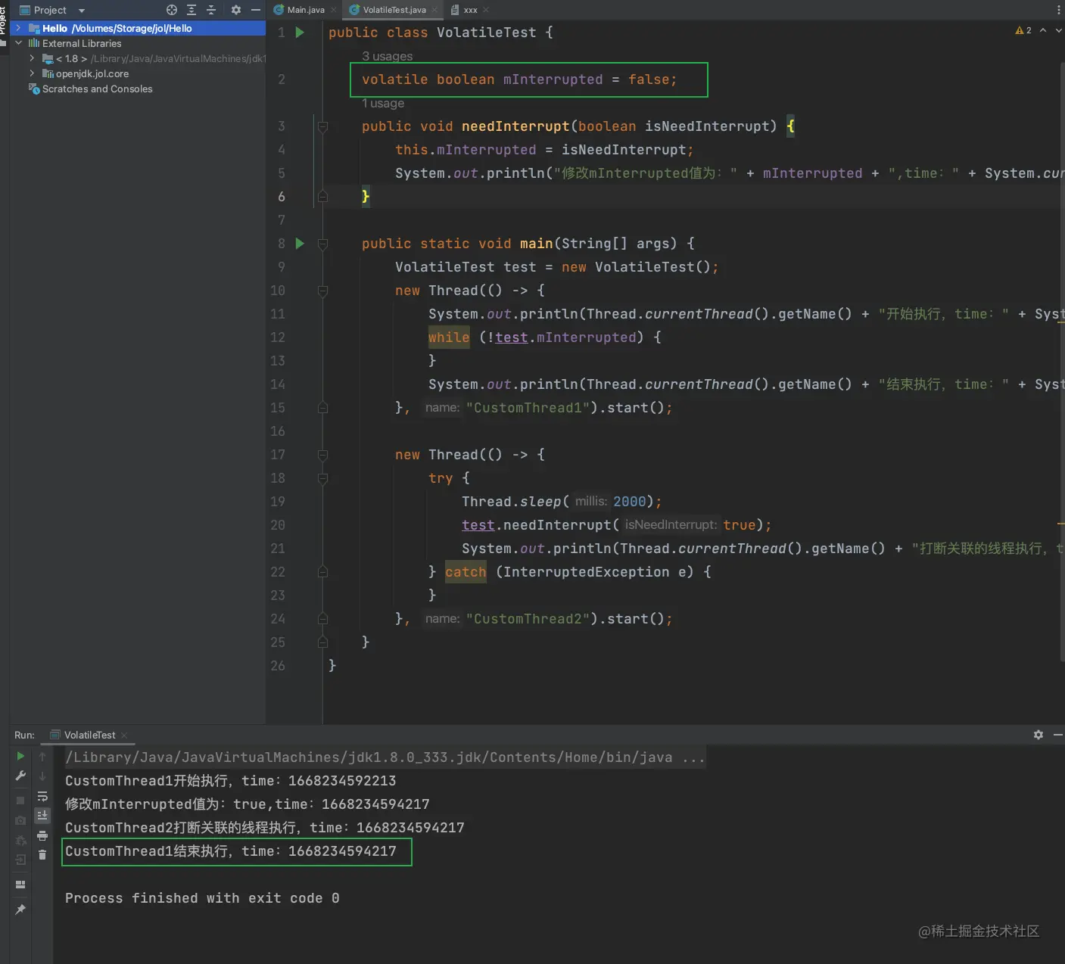This screenshot has height=964, width=1065.
Task: Close the xxx tab
Action: pos(486,10)
